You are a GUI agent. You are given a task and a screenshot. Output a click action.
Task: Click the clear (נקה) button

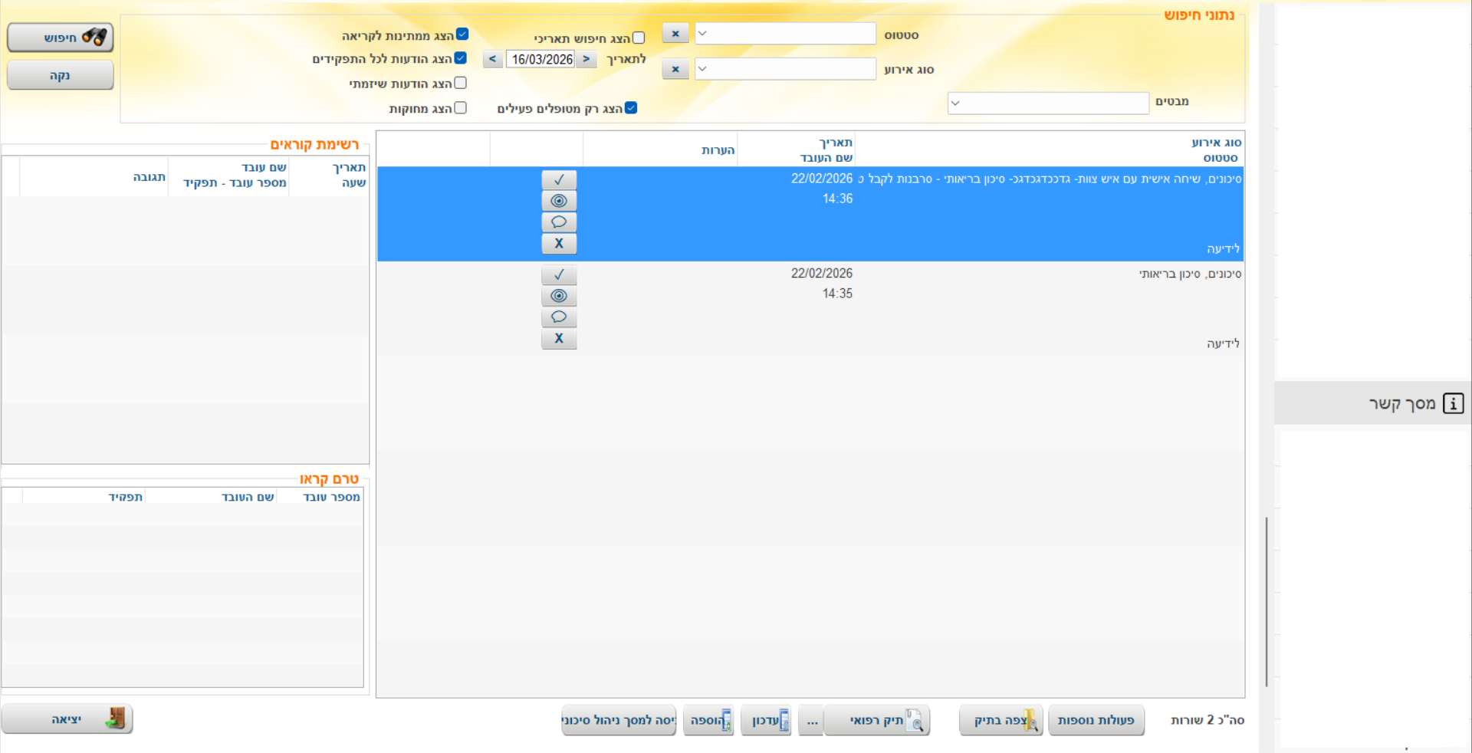click(x=61, y=75)
